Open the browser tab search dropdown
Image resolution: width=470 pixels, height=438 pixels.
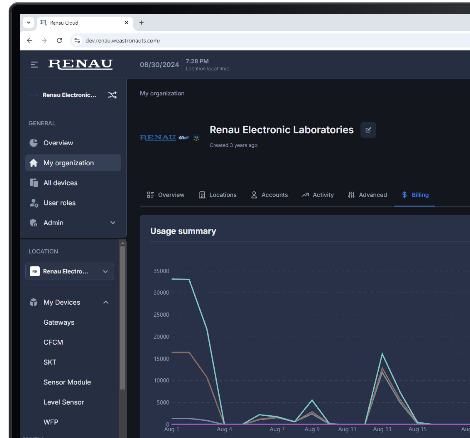28,23
